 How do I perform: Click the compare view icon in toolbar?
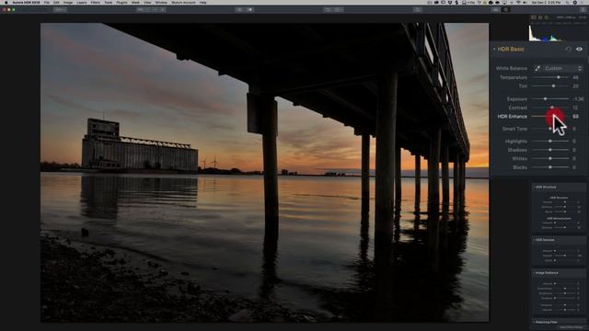click(249, 9)
